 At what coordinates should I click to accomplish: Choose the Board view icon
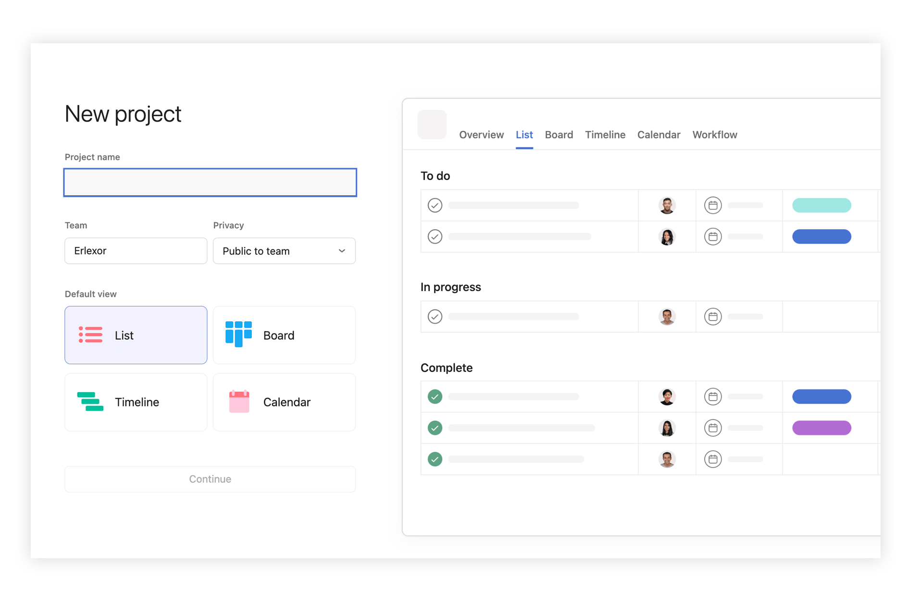pos(238,334)
